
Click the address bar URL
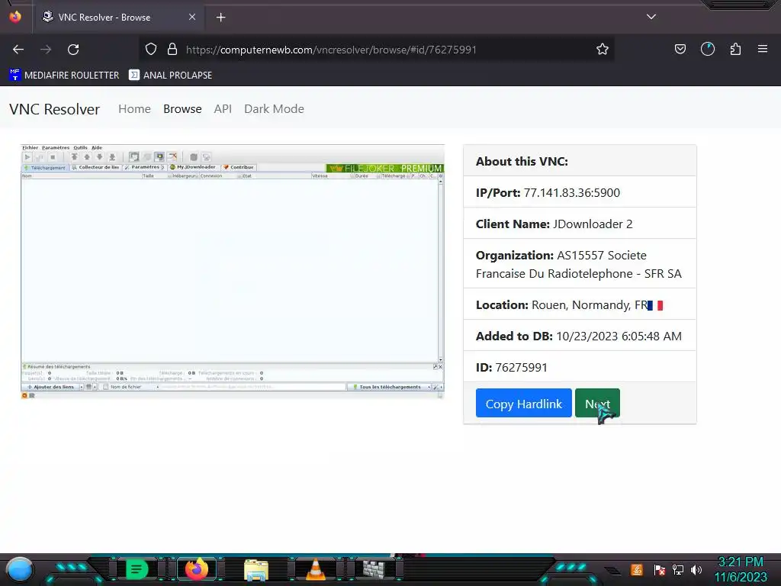tap(331, 50)
